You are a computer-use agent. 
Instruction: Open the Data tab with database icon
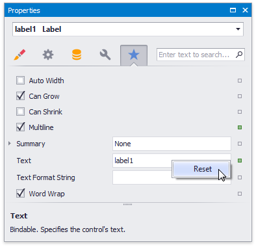pyautogui.click(x=77, y=55)
